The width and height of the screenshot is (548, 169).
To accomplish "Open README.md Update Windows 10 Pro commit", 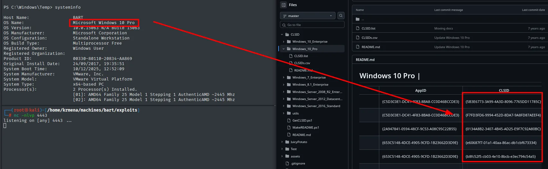I will pos(452,47).
